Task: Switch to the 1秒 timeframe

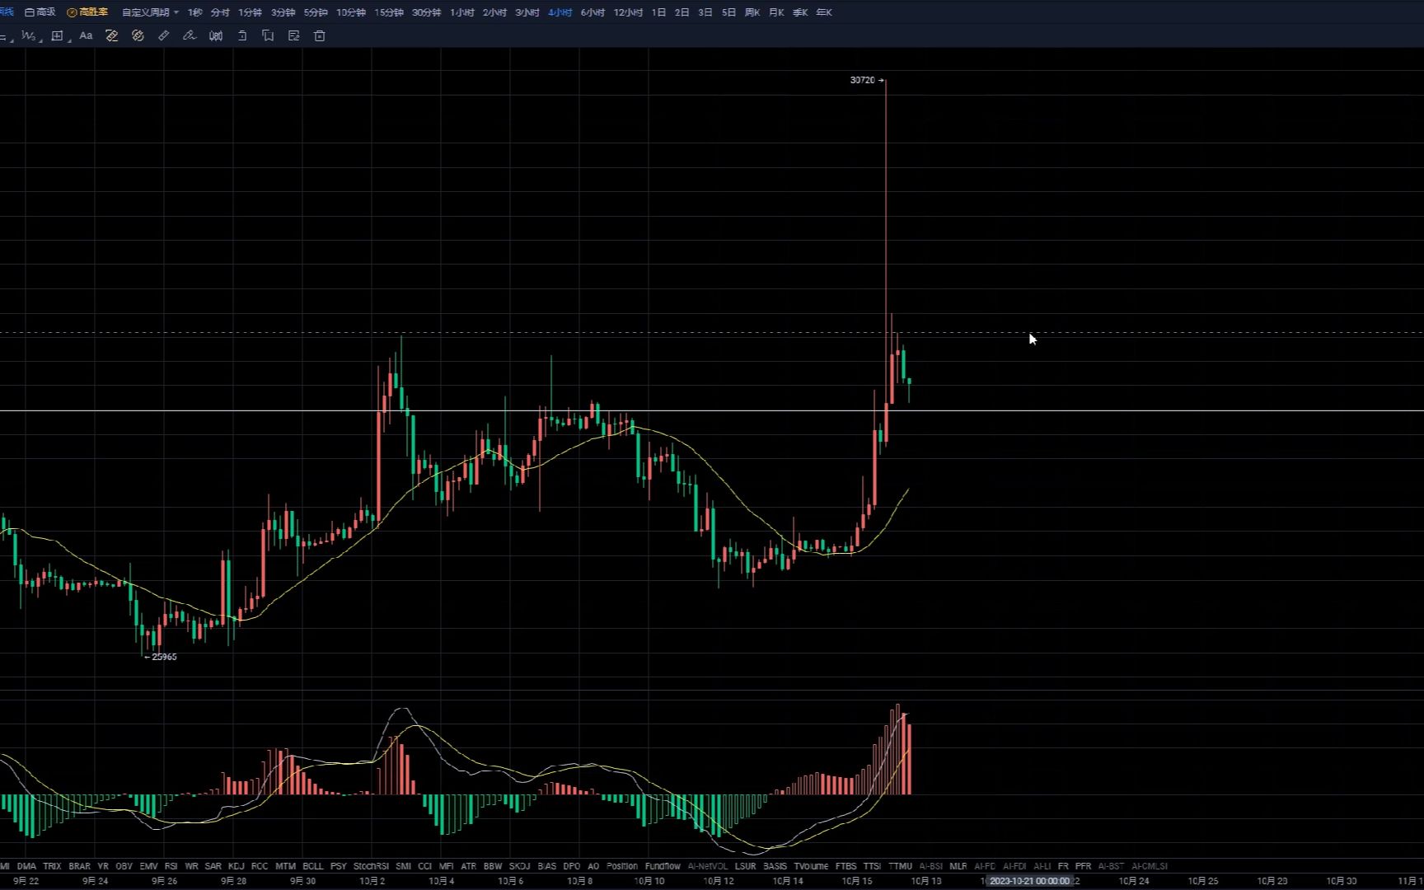Action: click(195, 12)
